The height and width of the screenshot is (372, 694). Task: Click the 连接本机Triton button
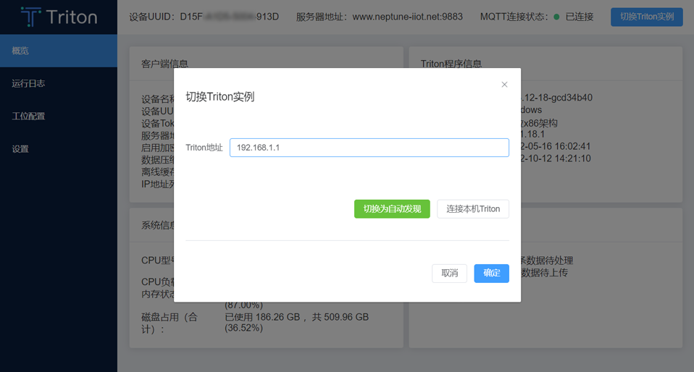click(x=473, y=208)
